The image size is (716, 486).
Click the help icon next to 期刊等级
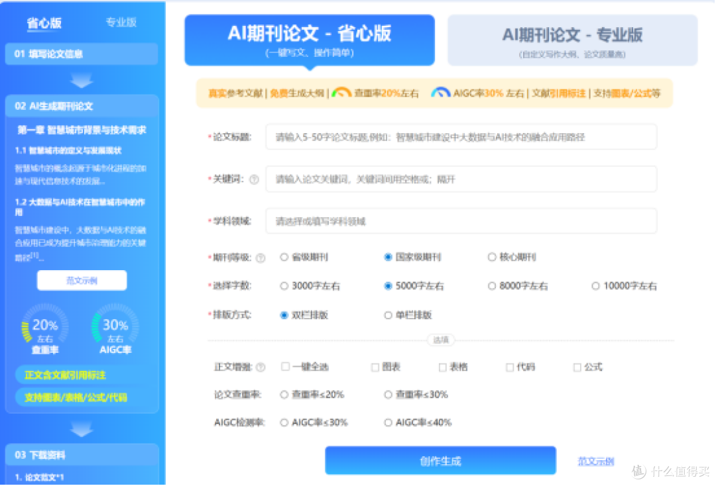261,258
